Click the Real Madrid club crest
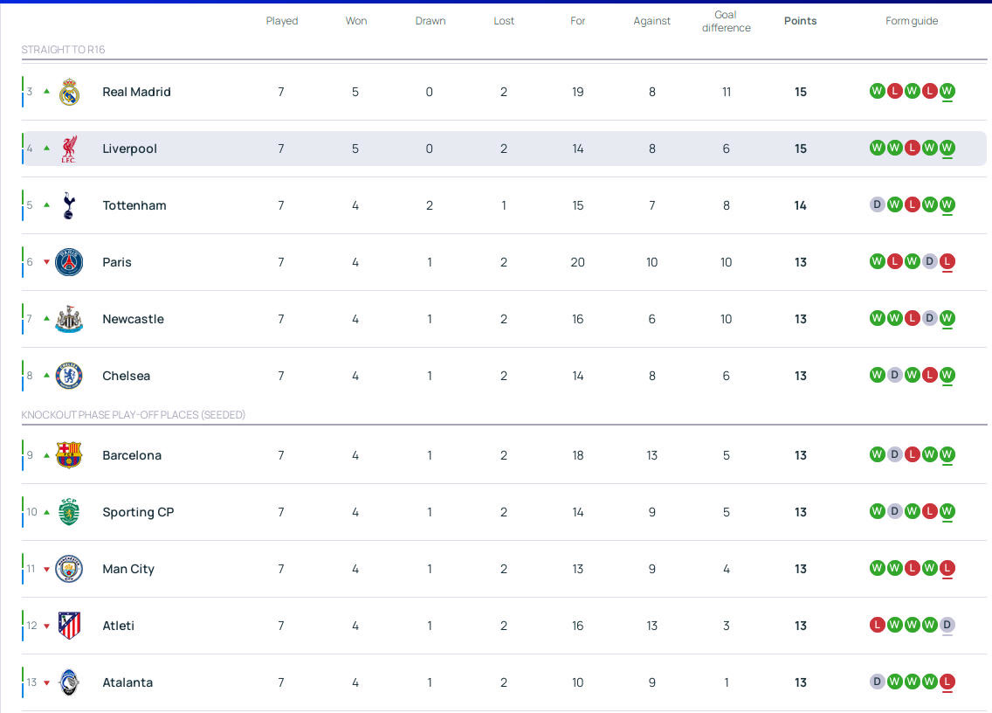Viewport: 992px width, 713px height. 69,92
